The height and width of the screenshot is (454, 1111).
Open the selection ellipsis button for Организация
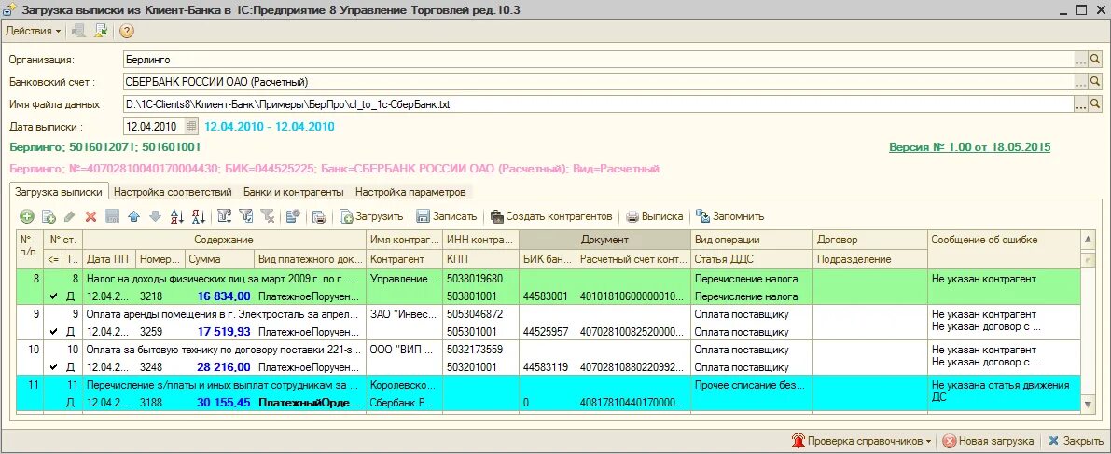[x=1081, y=60]
